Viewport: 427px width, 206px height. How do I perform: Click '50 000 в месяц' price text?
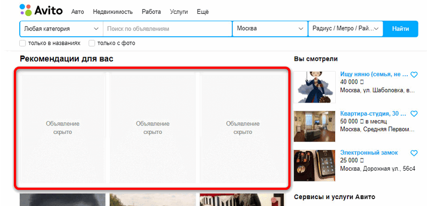[363, 121]
